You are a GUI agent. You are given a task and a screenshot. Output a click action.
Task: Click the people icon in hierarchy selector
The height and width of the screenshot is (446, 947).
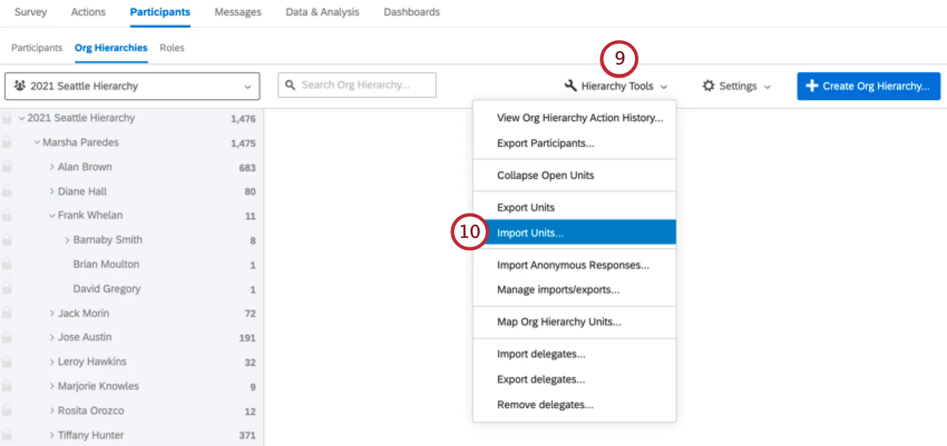tap(20, 86)
